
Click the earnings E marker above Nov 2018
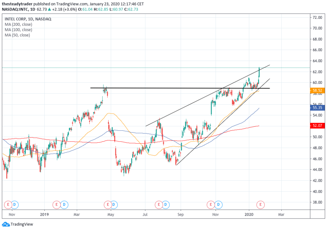tap(8, 204)
